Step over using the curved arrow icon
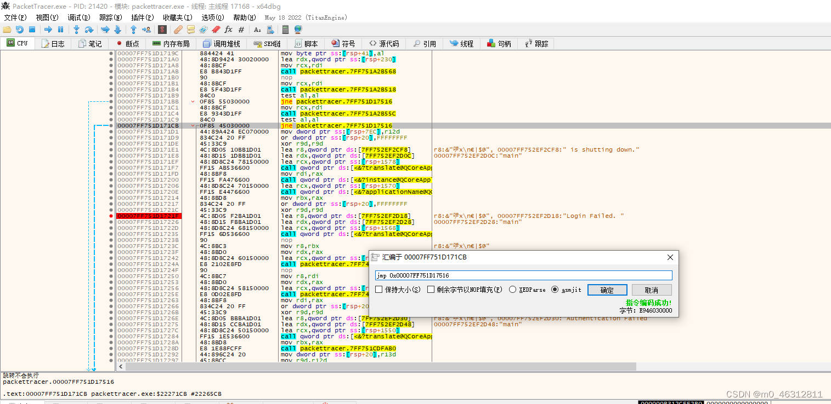The width and height of the screenshot is (831, 404). pyautogui.click(x=89, y=30)
